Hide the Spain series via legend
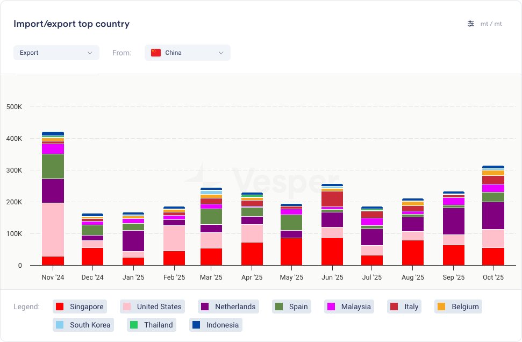Screen dimensions: 522x342 click(292, 307)
